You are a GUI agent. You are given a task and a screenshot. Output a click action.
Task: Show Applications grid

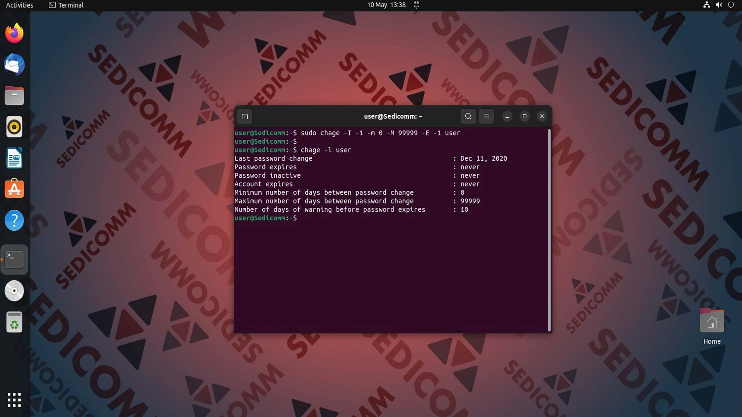coord(14,400)
